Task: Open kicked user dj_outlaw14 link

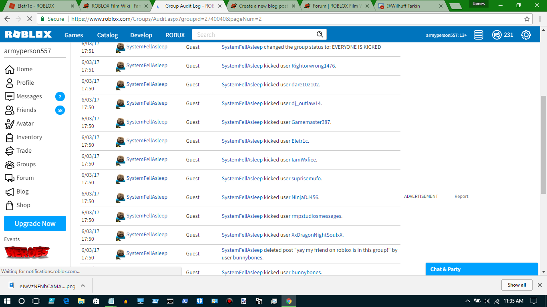Action: point(306,104)
